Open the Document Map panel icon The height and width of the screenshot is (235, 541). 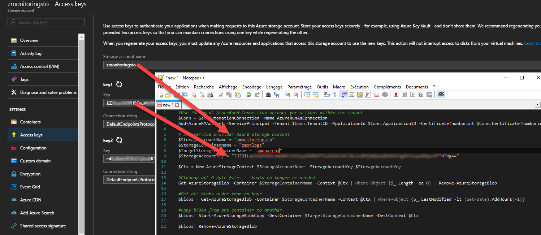[x=360, y=95]
